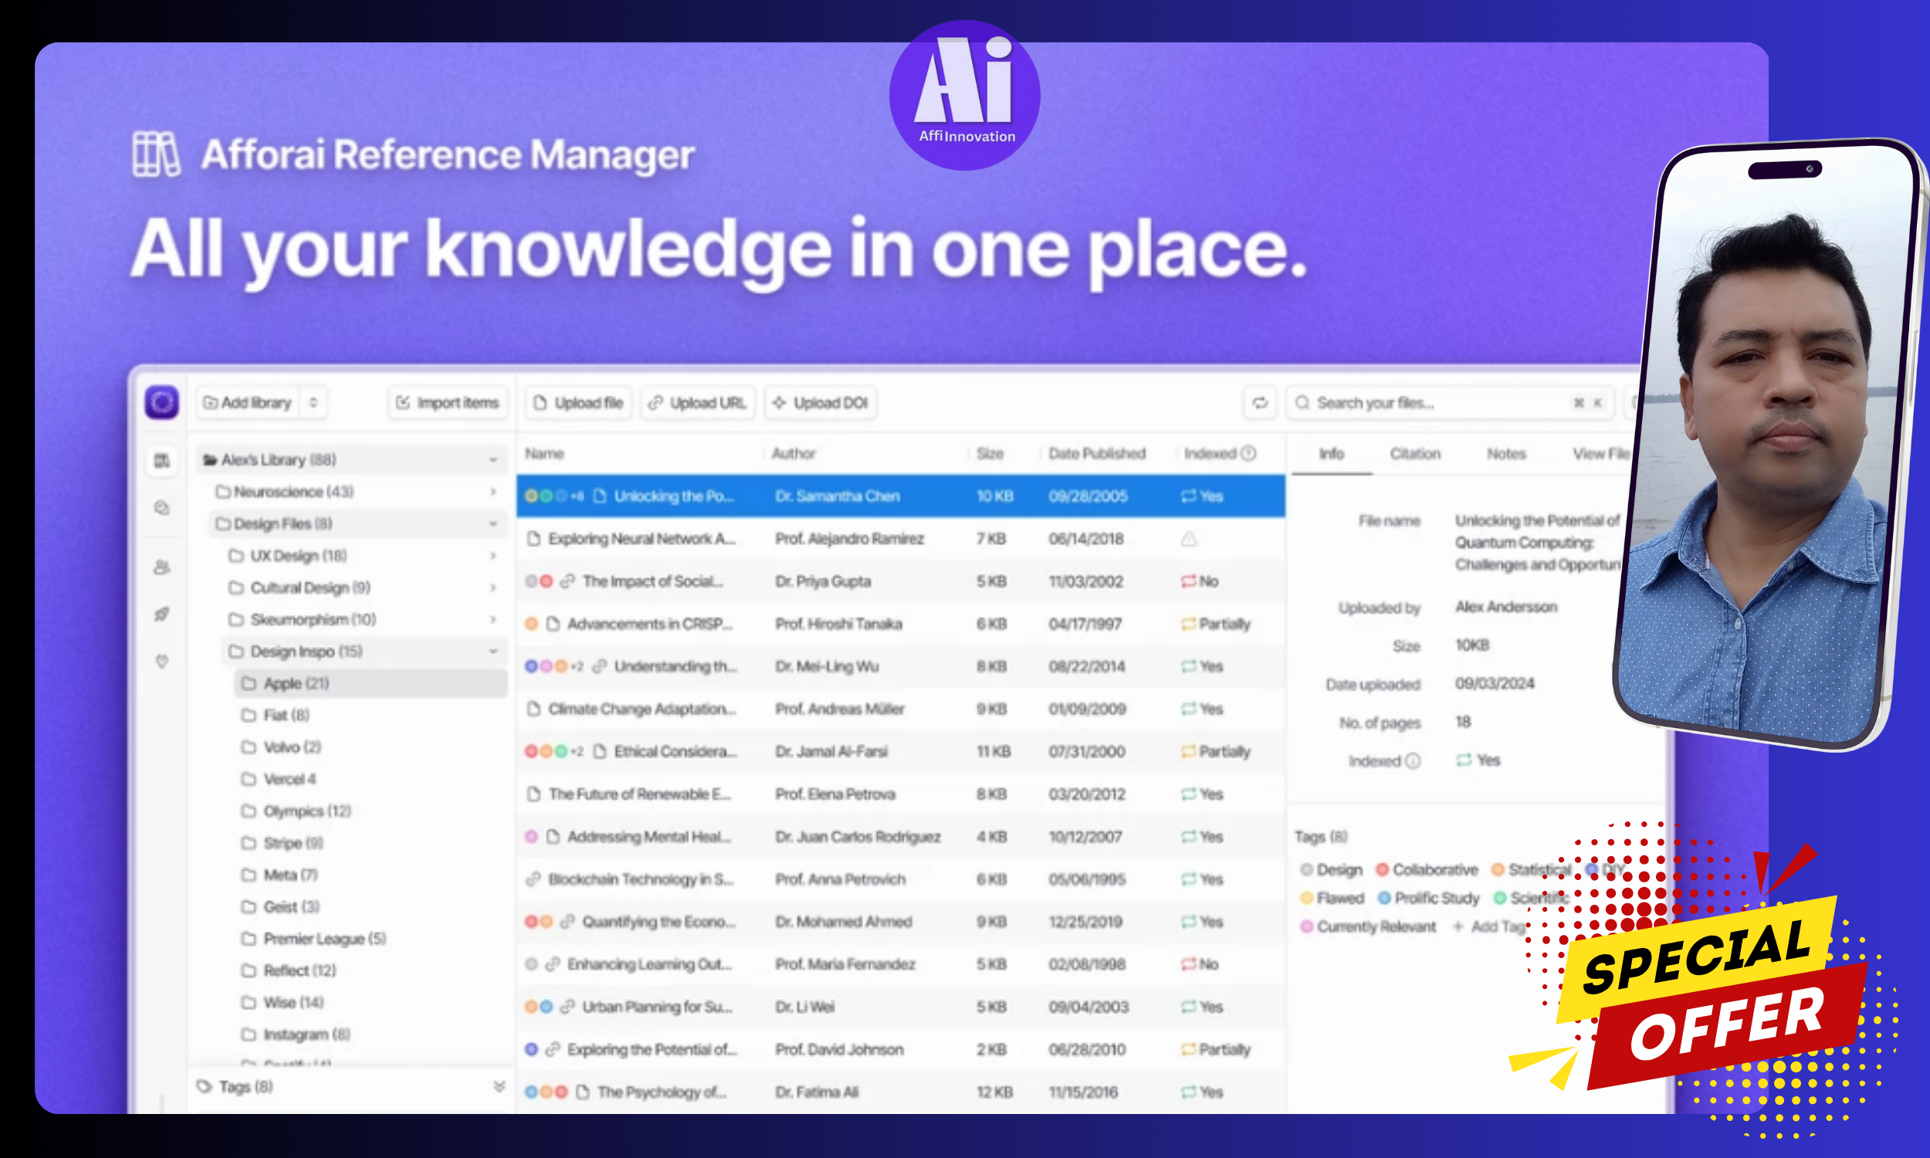This screenshot has height=1158, width=1930.
Task: Click the indexed No icon in the Dr. Priya Gupta row
Action: point(1189,581)
